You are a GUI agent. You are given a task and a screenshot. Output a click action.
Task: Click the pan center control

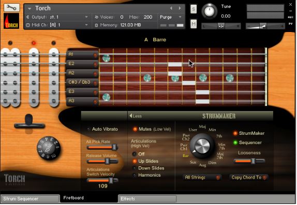coord(221,26)
